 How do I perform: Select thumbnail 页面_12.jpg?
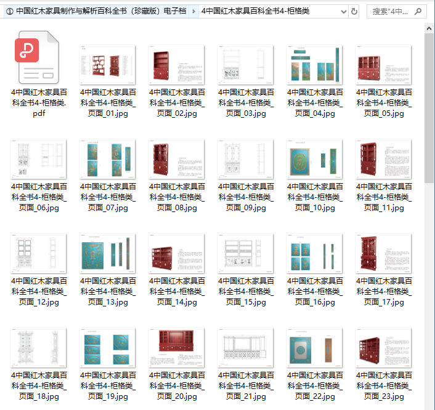click(x=38, y=254)
